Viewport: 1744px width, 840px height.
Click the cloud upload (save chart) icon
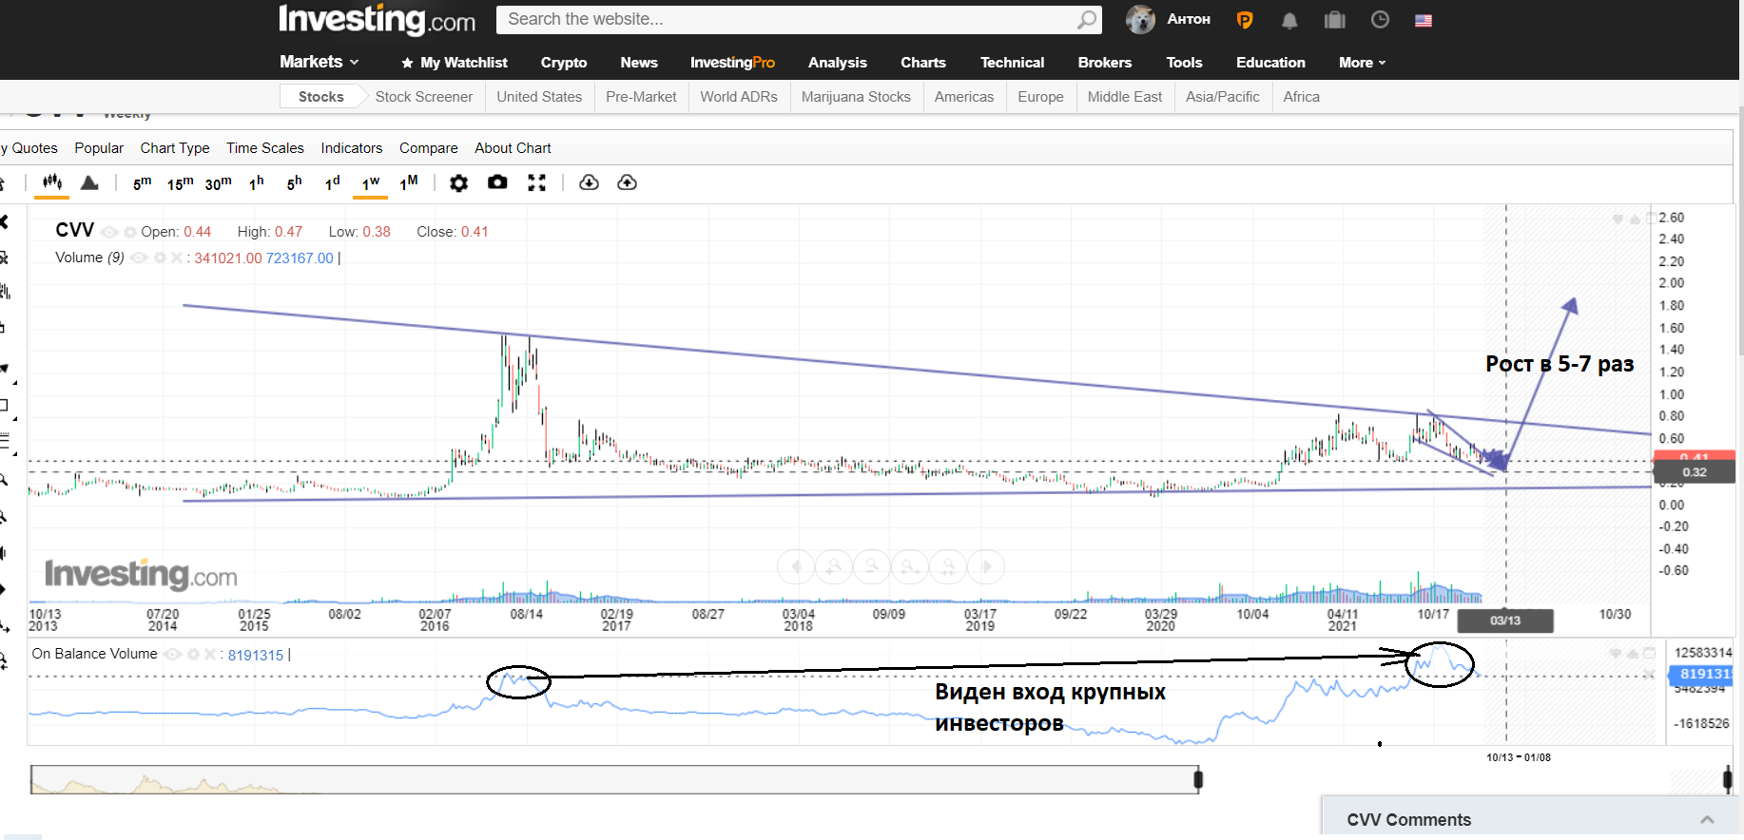click(627, 182)
